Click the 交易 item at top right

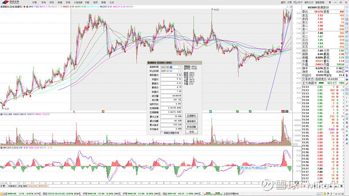pos(290,2)
